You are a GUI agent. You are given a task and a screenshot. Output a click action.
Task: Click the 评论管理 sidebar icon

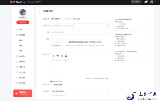pyautogui.click(x=17, y=56)
